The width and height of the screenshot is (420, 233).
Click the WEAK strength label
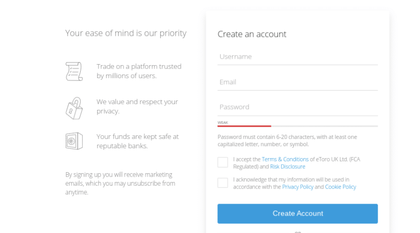pos(223,123)
